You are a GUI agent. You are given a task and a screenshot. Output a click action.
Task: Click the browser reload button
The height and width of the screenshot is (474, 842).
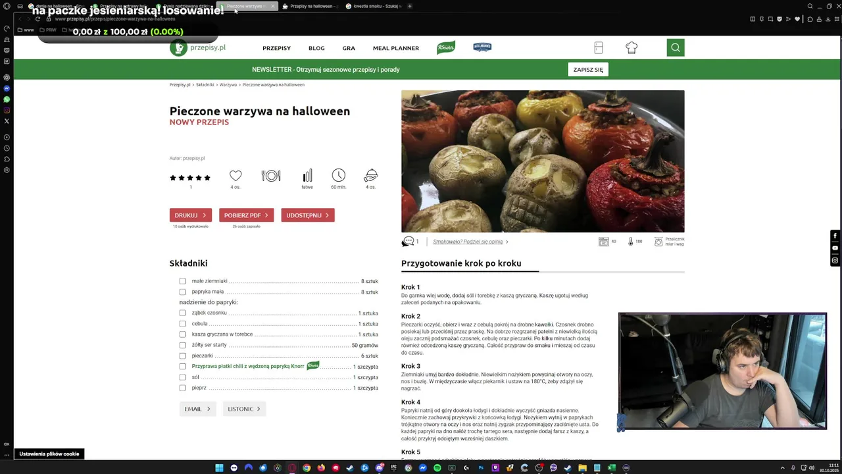pos(37,19)
